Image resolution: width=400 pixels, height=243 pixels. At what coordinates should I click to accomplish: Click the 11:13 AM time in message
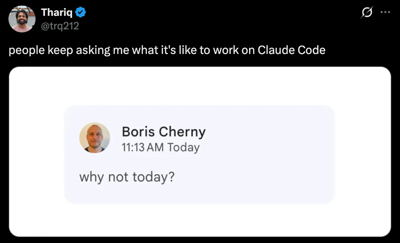[x=142, y=147]
